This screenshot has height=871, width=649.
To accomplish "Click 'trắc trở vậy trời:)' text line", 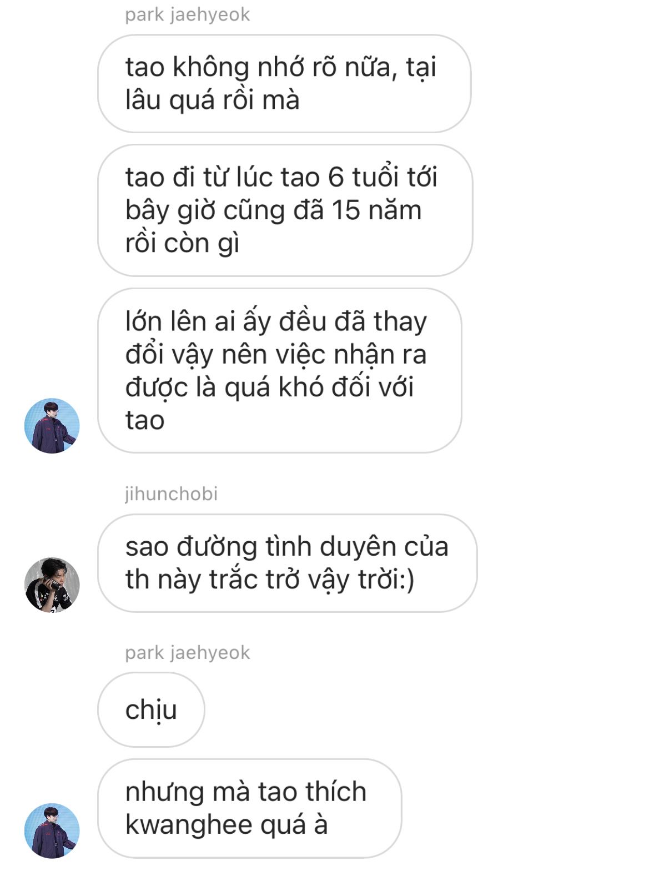I will pos(270,580).
